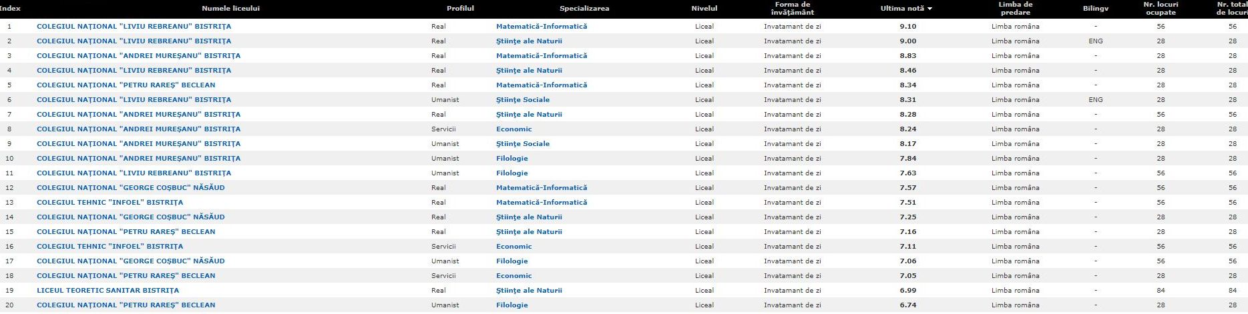The width and height of the screenshot is (1248, 314).
Task: Open Andrei Mureșanu school link in row 3
Action: click(x=138, y=56)
